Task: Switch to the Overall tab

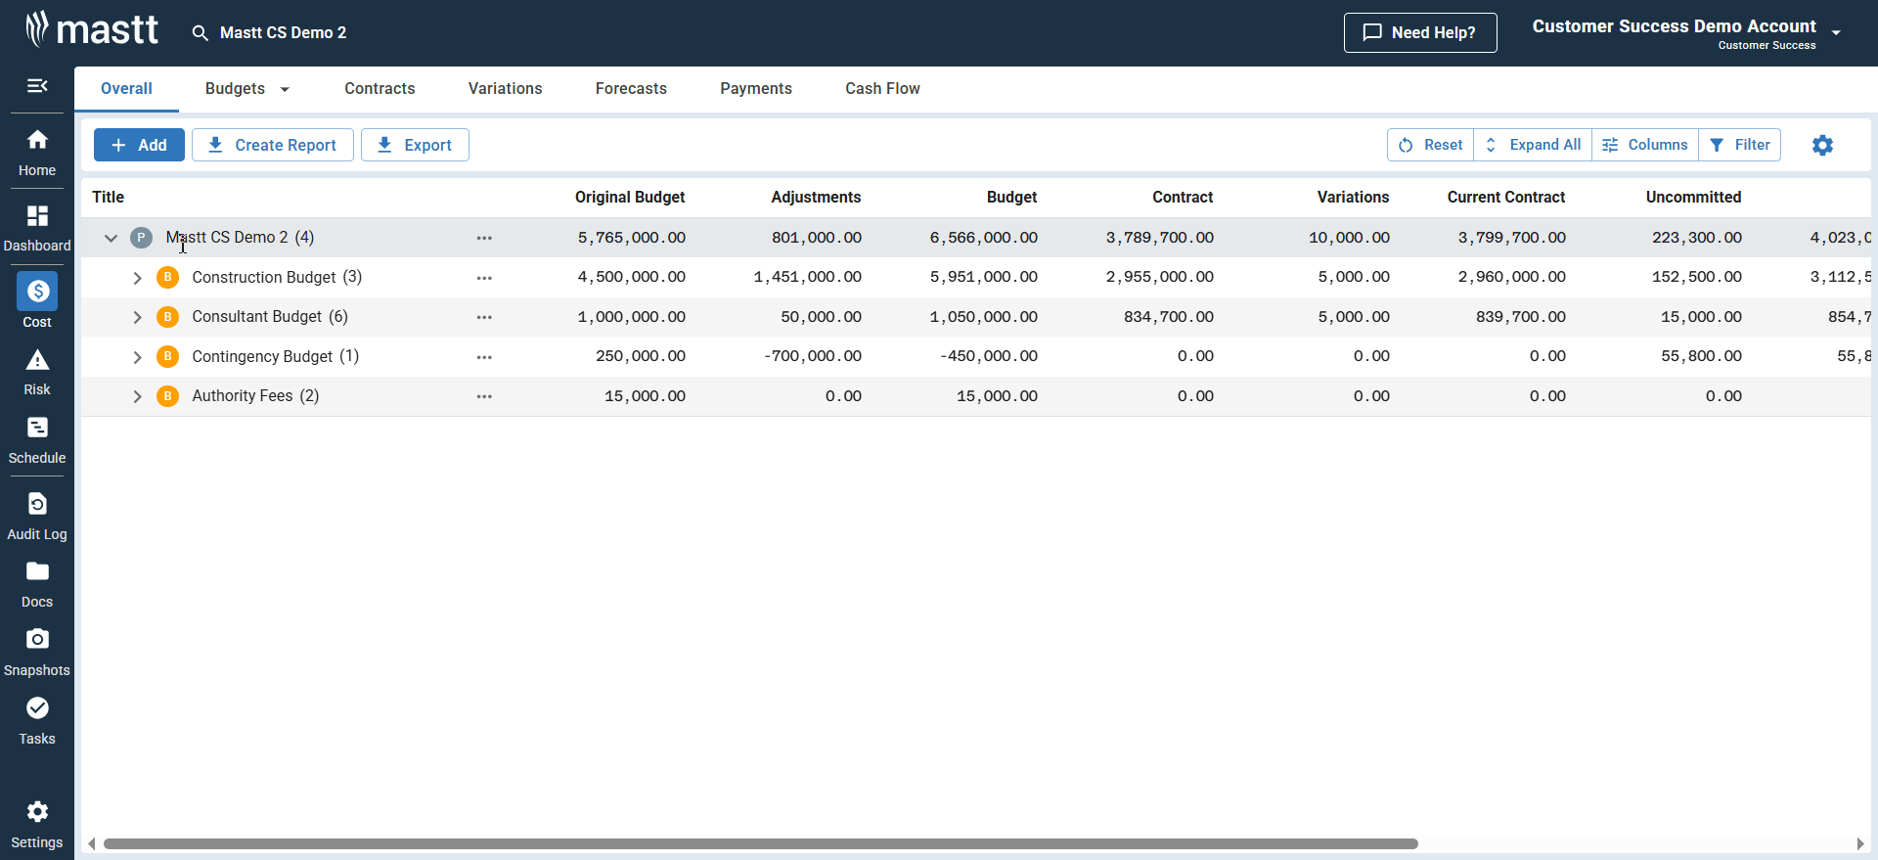Action: [126, 89]
